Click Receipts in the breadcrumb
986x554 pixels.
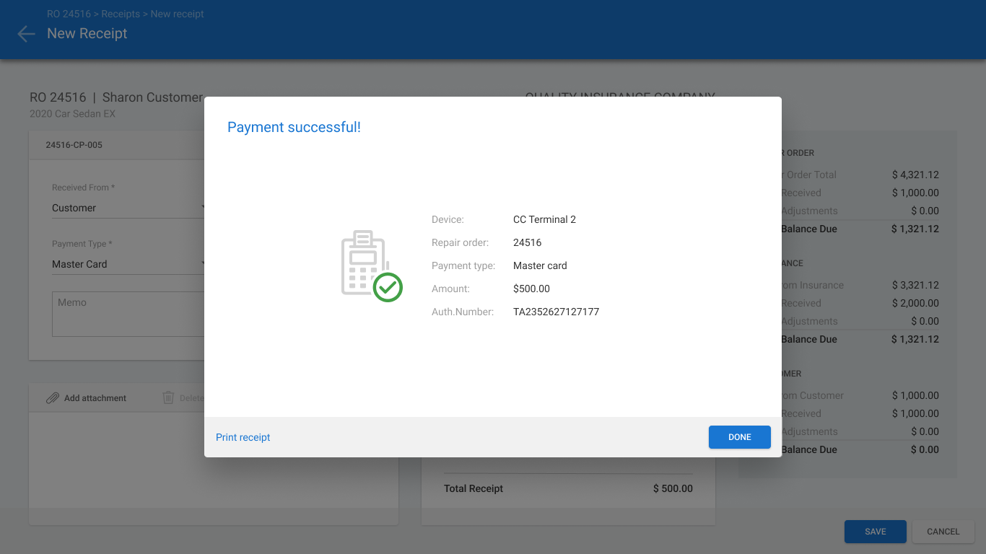121,14
